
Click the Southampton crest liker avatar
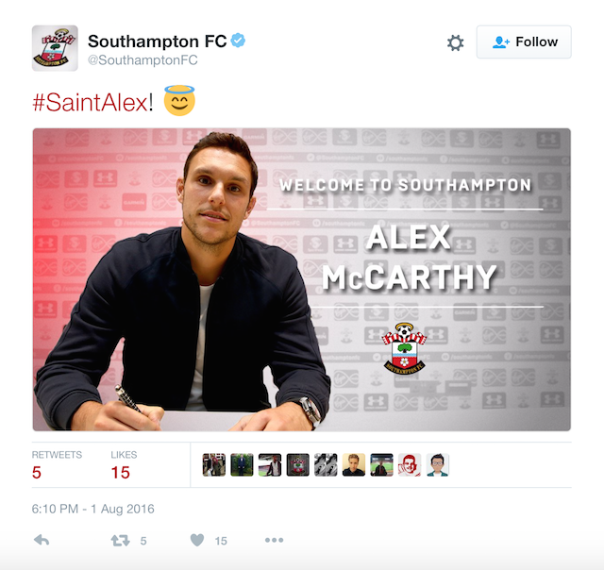pyautogui.click(x=298, y=465)
